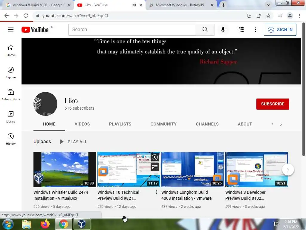Open the Windows Longhorn video thumbnail
Image resolution: width=306 pixels, height=230 pixels.
coord(193,170)
